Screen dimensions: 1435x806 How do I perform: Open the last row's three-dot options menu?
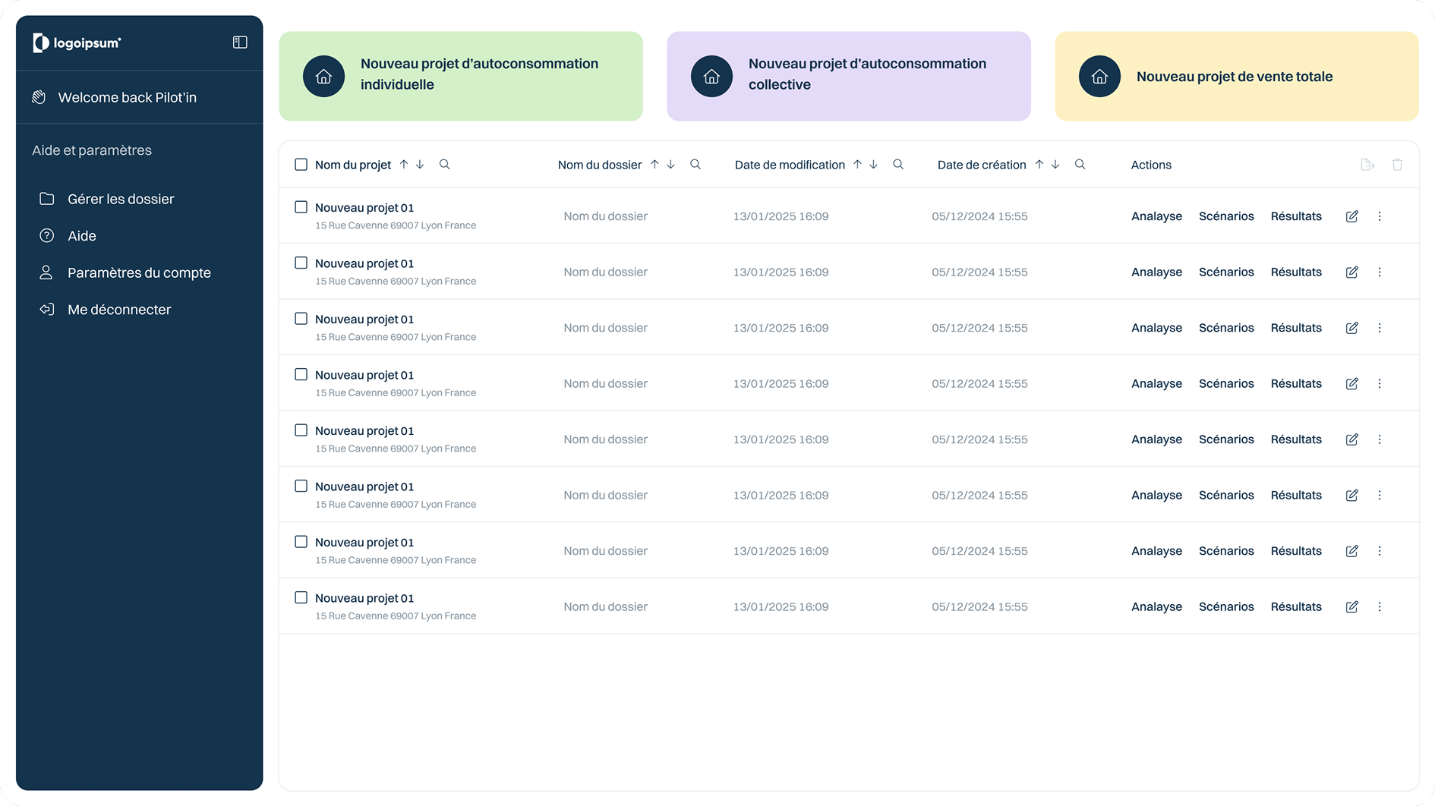click(1380, 606)
